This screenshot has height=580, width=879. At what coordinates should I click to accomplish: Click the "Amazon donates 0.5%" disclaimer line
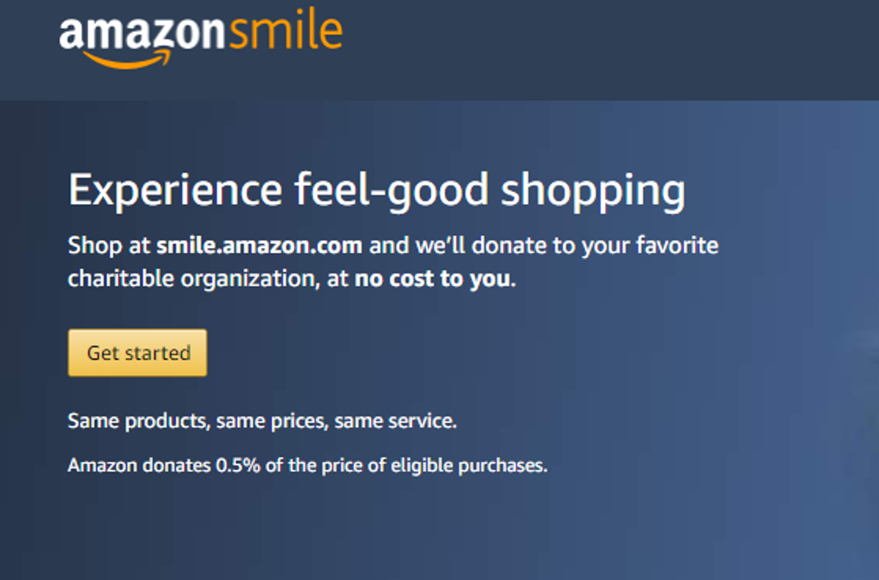coord(307,465)
